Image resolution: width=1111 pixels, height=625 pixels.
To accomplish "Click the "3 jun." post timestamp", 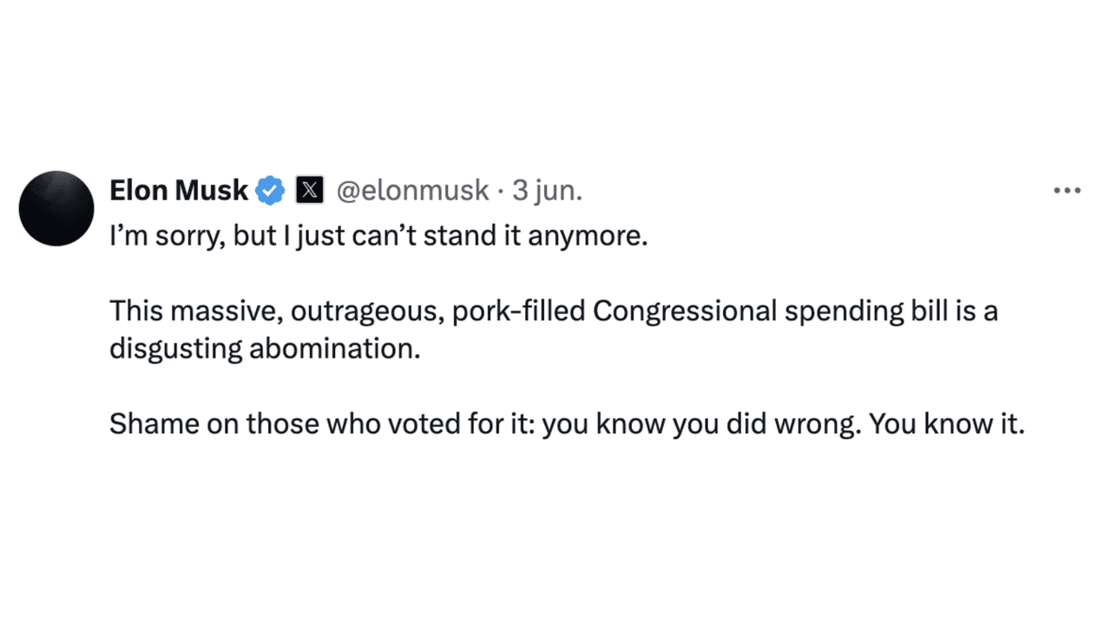I will click(547, 190).
